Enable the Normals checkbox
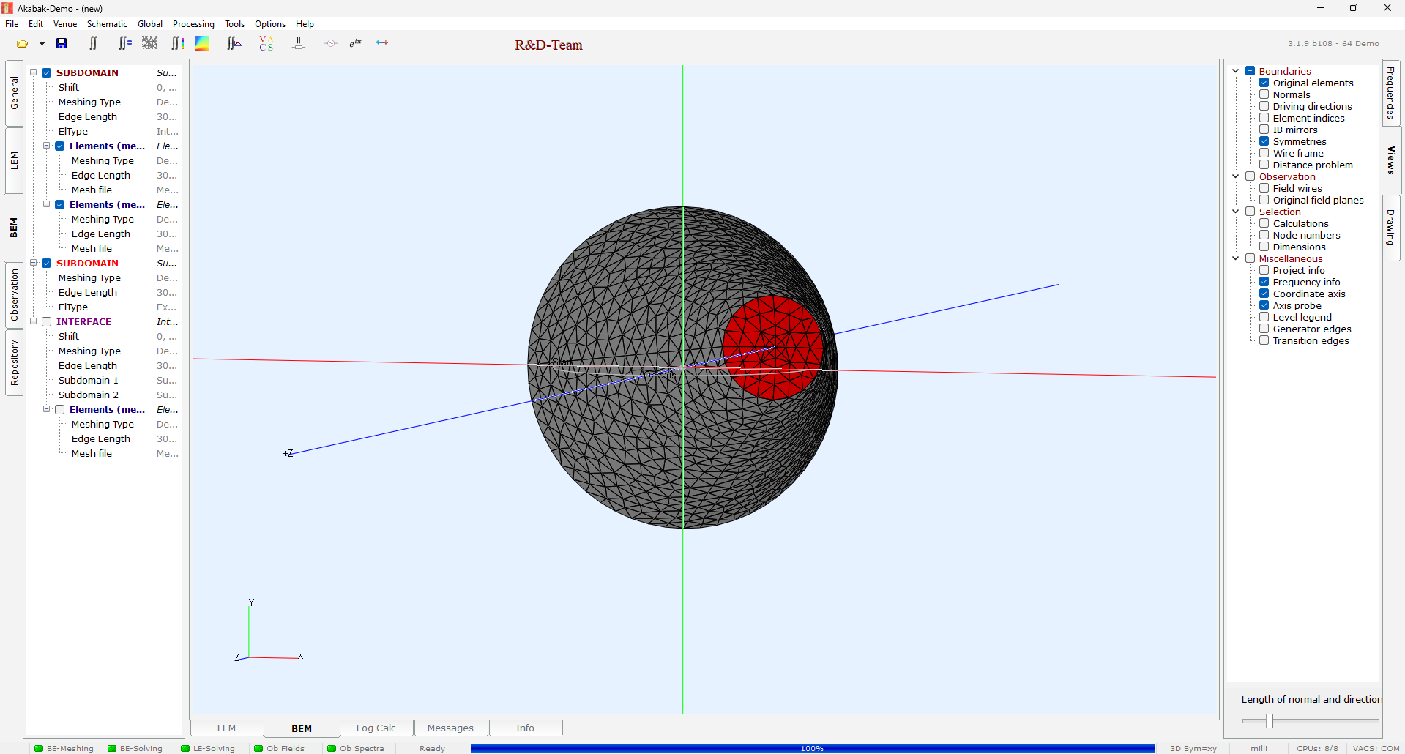This screenshot has width=1405, height=754. [x=1264, y=94]
